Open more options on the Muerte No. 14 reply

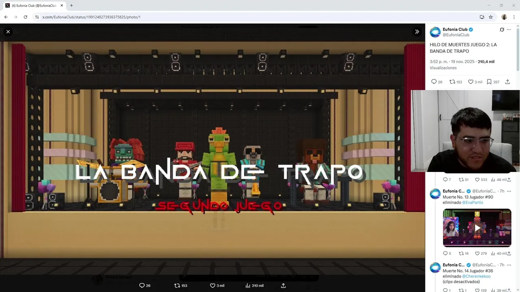click(x=509, y=265)
